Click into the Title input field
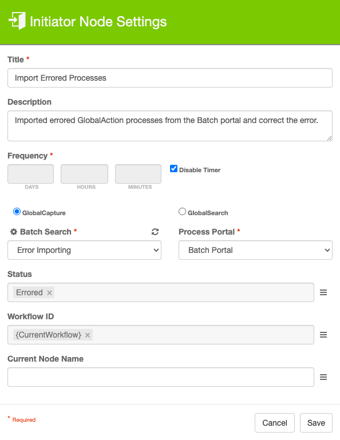The width and height of the screenshot is (340, 440). [170, 78]
